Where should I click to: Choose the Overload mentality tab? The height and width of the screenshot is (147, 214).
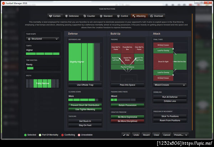[157, 16]
